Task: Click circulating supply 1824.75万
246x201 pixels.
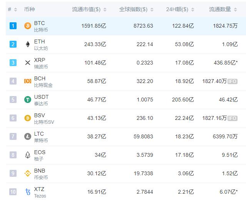Action: pos(225,26)
